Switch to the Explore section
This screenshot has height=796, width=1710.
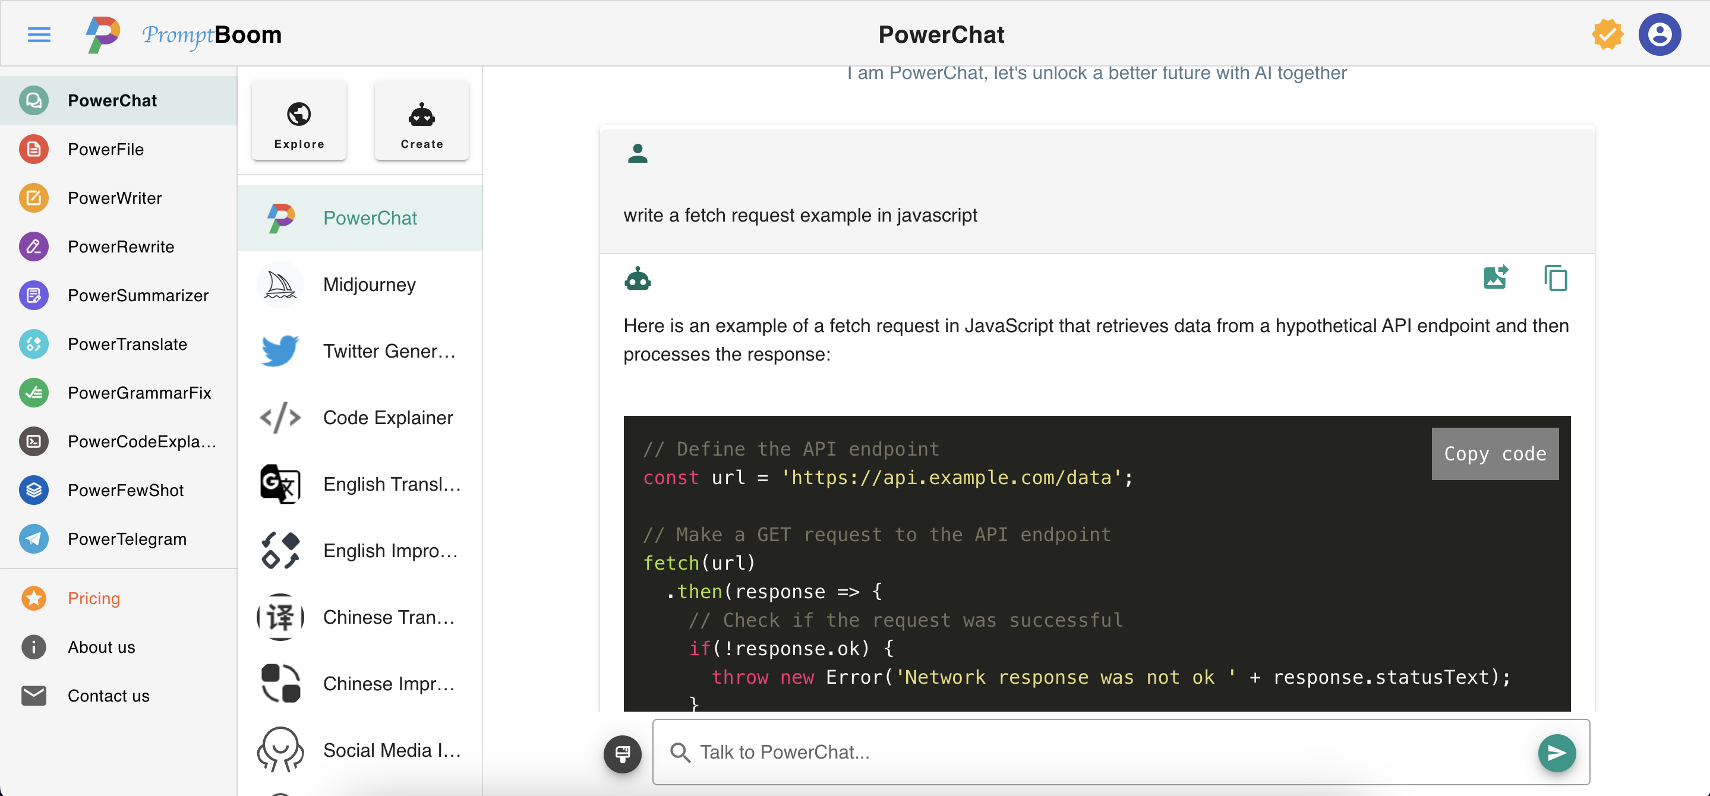pos(299,120)
